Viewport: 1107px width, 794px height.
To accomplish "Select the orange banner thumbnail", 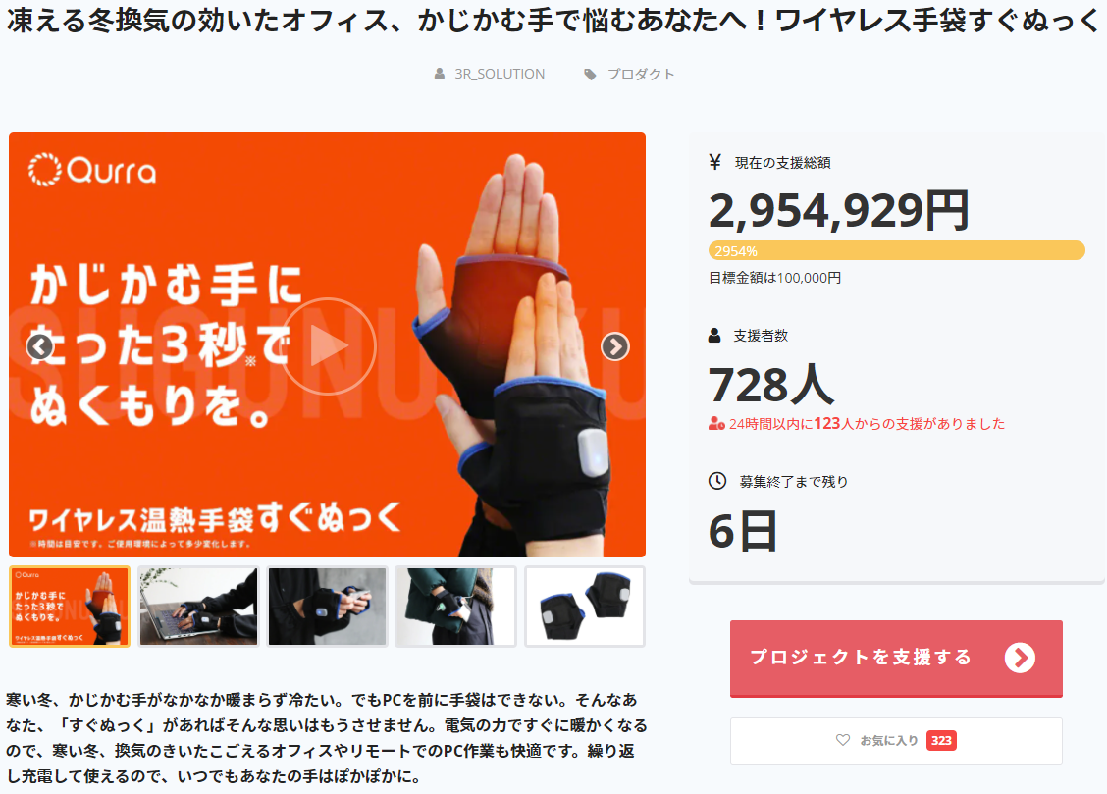I will coord(69,607).
